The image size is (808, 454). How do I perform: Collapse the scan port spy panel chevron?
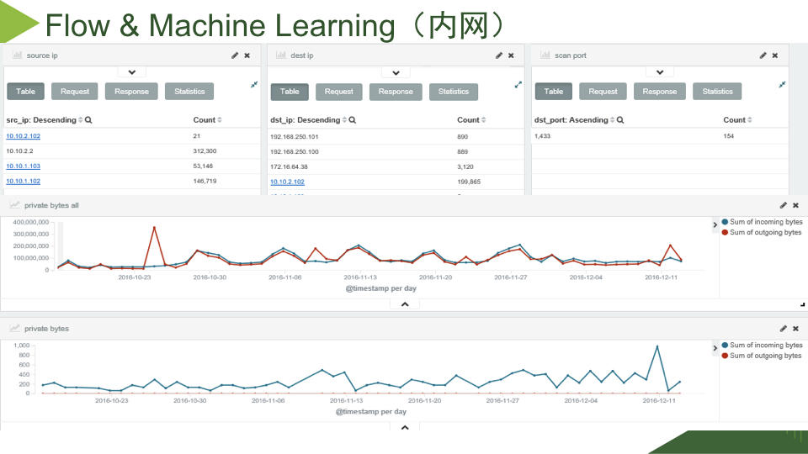click(660, 72)
